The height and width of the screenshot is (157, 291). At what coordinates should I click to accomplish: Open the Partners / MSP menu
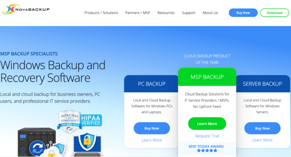pos(138,13)
